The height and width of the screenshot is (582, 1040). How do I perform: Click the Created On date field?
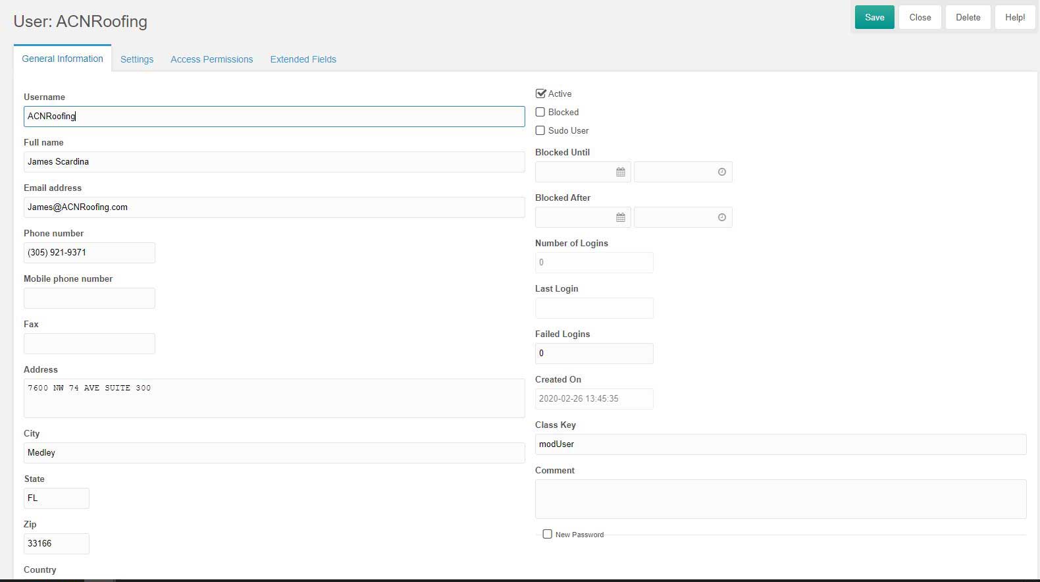tap(594, 399)
